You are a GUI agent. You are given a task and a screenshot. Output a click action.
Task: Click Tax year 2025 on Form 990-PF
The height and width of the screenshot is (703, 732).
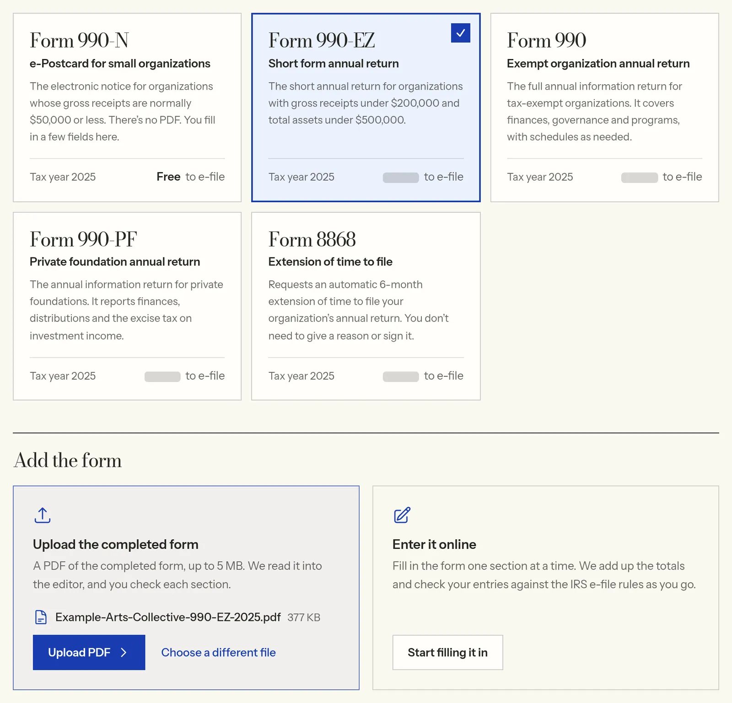(63, 376)
